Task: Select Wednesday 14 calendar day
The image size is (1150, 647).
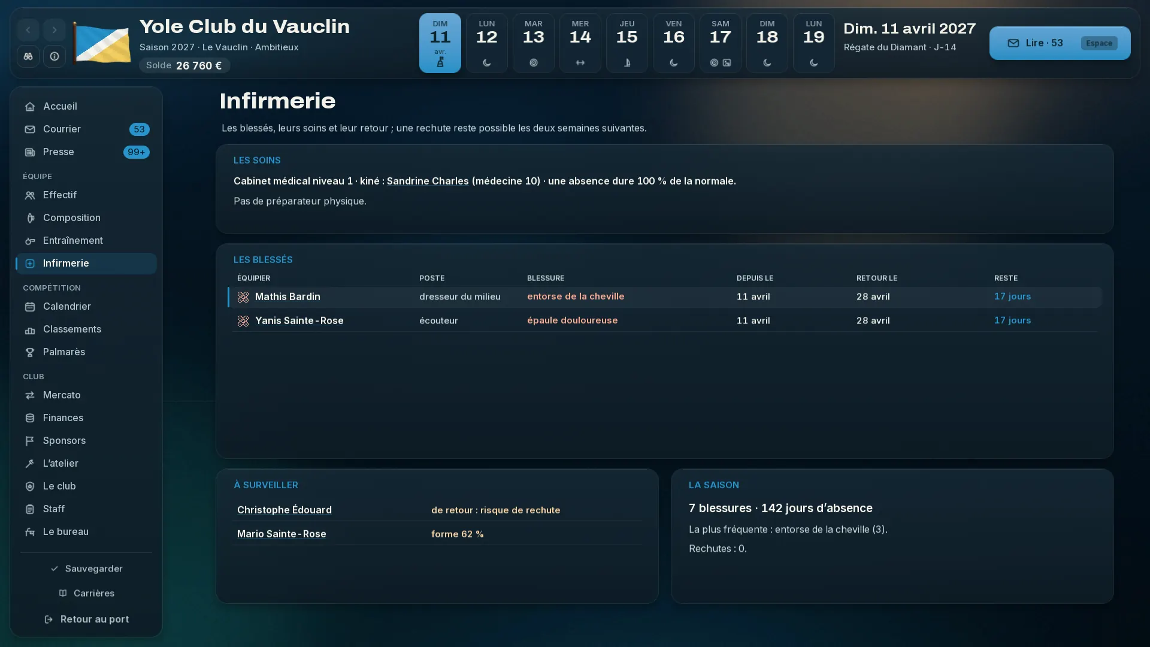Action: click(x=580, y=43)
